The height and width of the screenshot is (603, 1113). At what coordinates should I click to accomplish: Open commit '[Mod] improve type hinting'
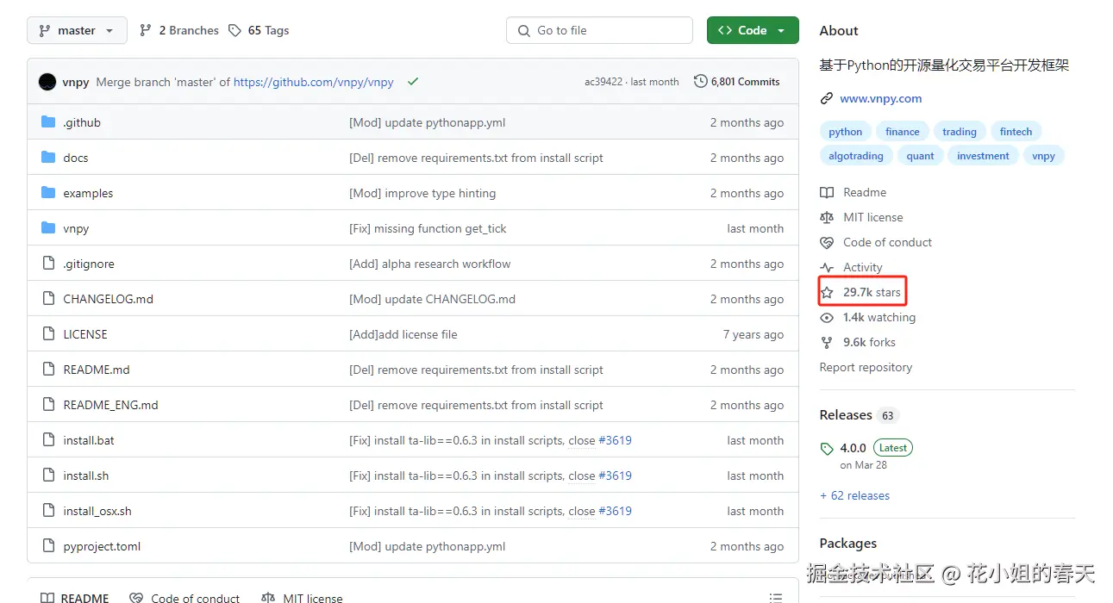point(422,193)
